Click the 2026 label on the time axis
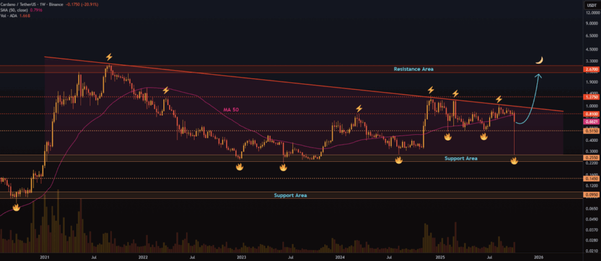 pos(538,256)
